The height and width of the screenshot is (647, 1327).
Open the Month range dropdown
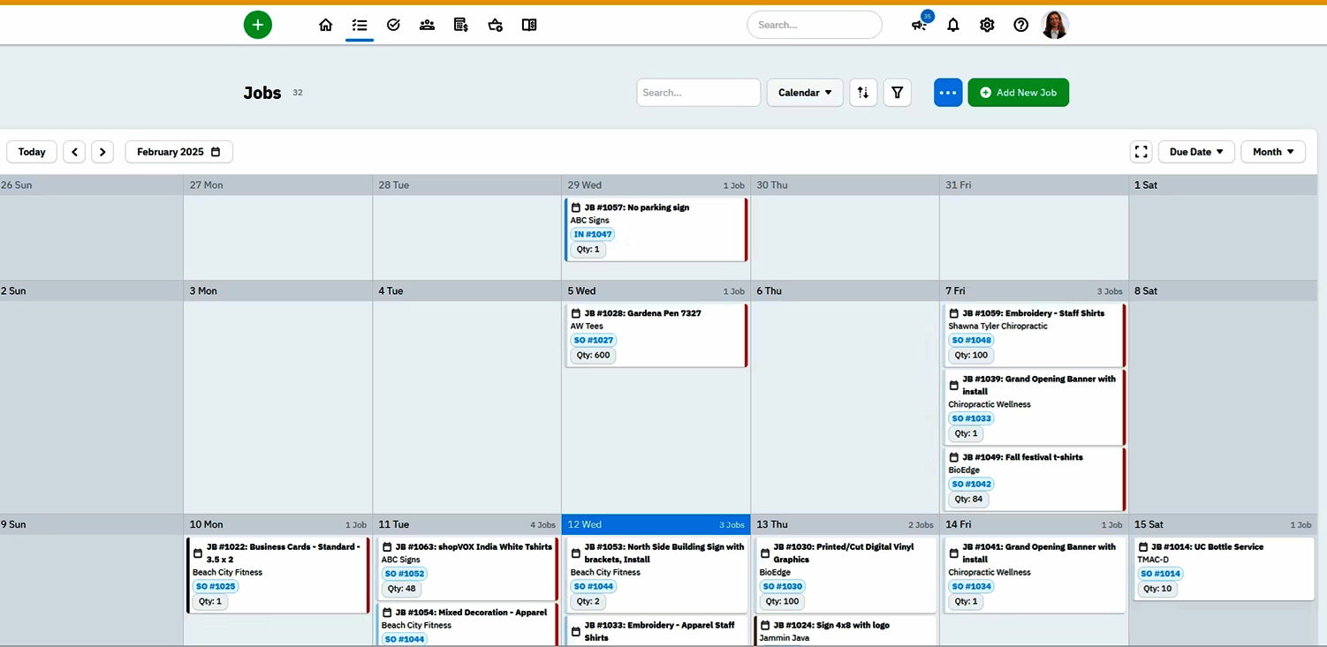tap(1273, 152)
